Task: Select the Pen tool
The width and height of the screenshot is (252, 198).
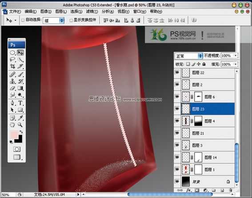Action: [x=12, y=103]
